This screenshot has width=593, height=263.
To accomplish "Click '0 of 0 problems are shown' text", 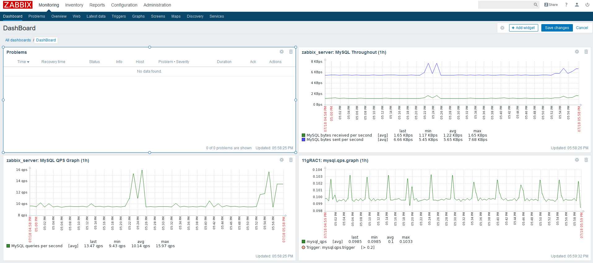I will tap(229, 148).
